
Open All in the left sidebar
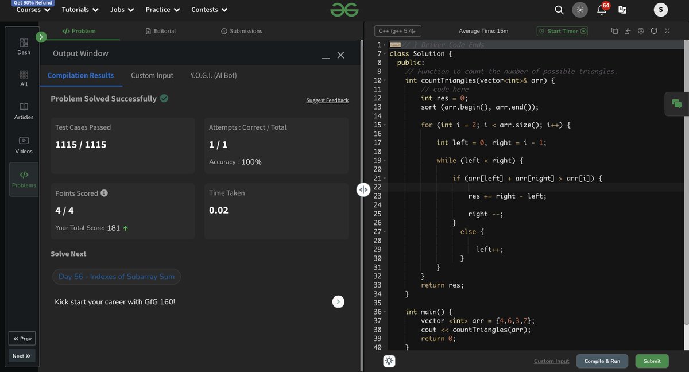pyautogui.click(x=24, y=79)
